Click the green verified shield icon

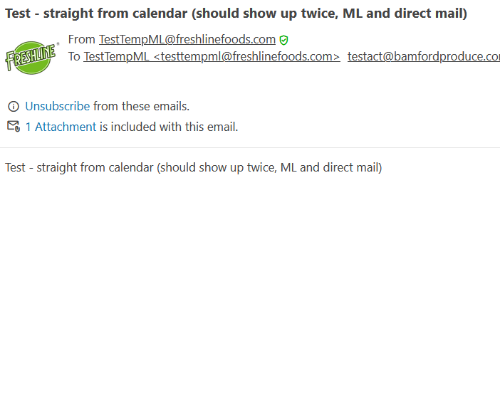point(284,41)
